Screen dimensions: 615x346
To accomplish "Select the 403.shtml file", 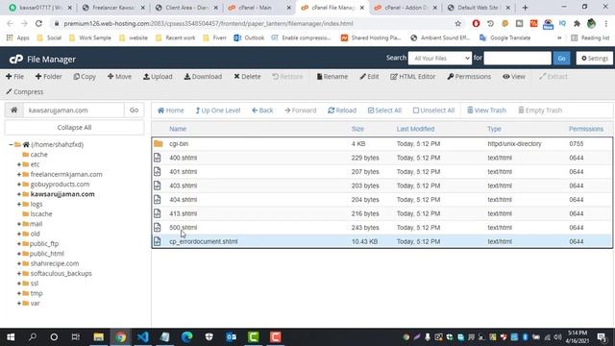I will [184, 185].
